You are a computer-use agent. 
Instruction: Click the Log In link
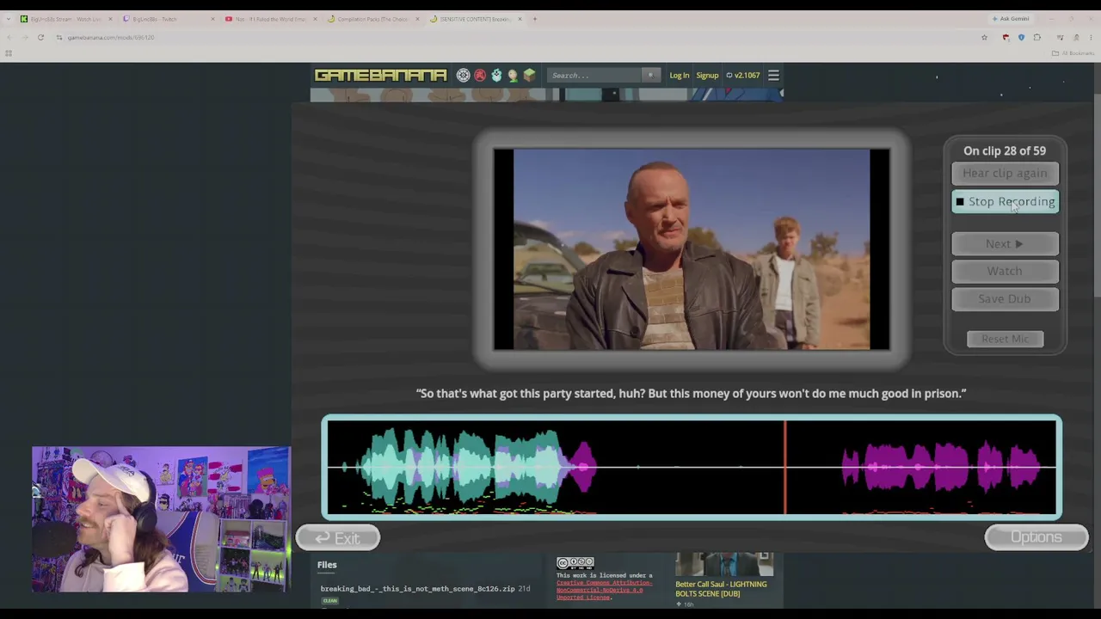tap(680, 76)
